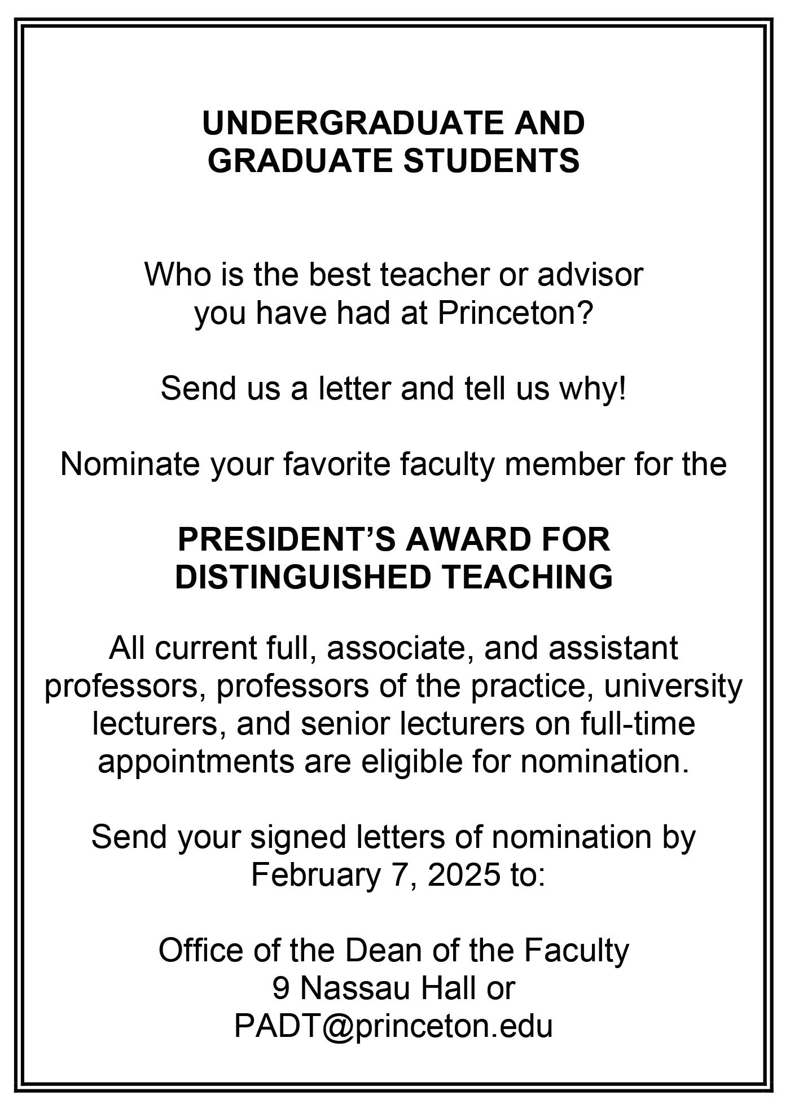790x1108 pixels.
Task: Click 'you have had at Princeton?' line
Action: [394, 314]
